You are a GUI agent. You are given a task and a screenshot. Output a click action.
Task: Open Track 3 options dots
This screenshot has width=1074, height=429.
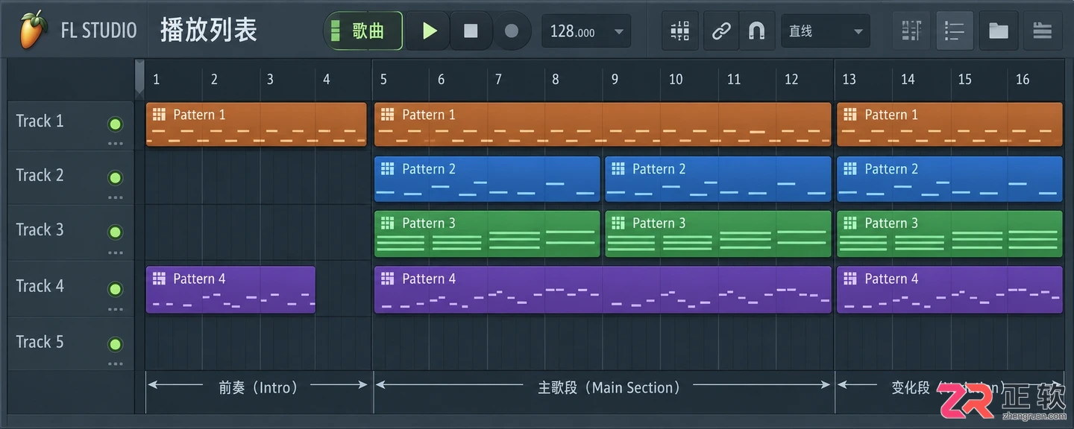tap(115, 252)
